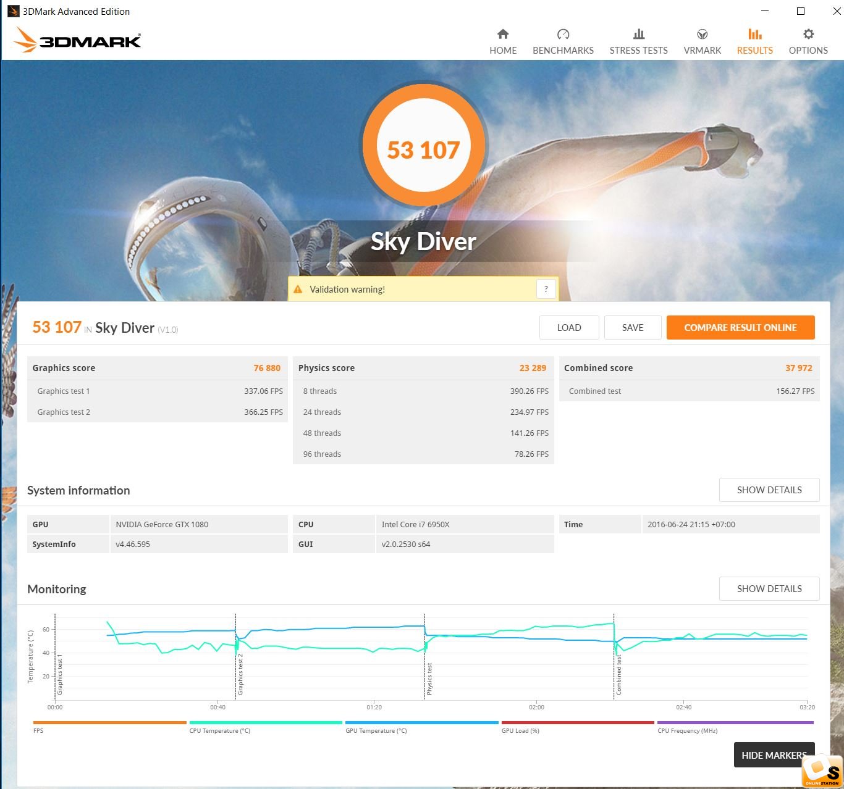Select the Combined test row
The width and height of the screenshot is (844, 789).
point(690,391)
